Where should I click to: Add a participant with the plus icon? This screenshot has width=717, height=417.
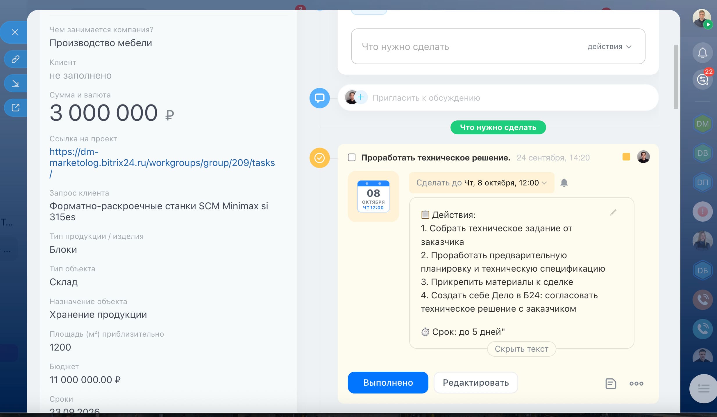click(x=361, y=97)
